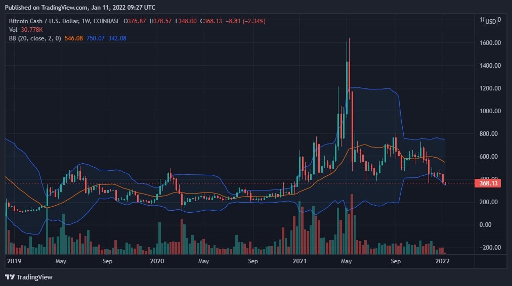Click the 30.778K volume value
The height and width of the screenshot is (286, 512).
[31, 30]
